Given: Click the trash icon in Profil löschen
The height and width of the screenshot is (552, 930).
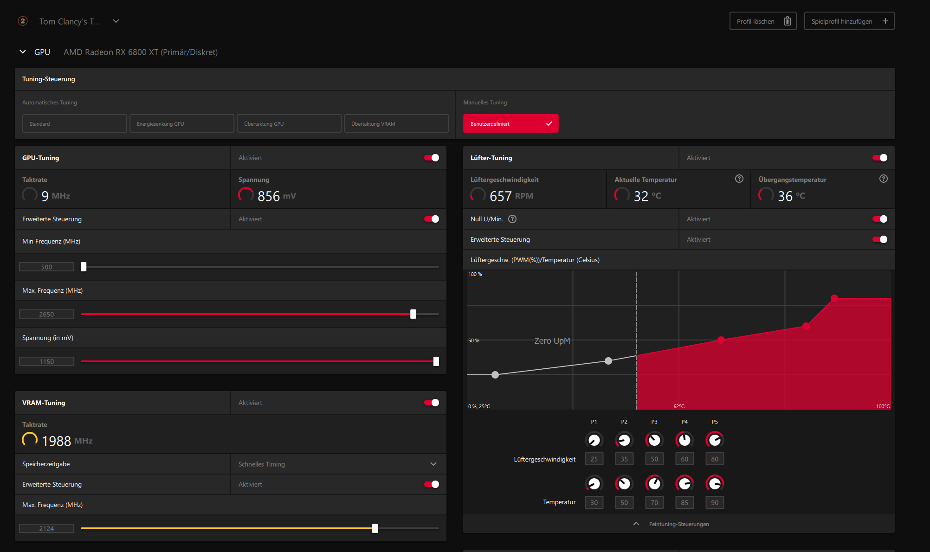Looking at the screenshot, I should [x=787, y=21].
